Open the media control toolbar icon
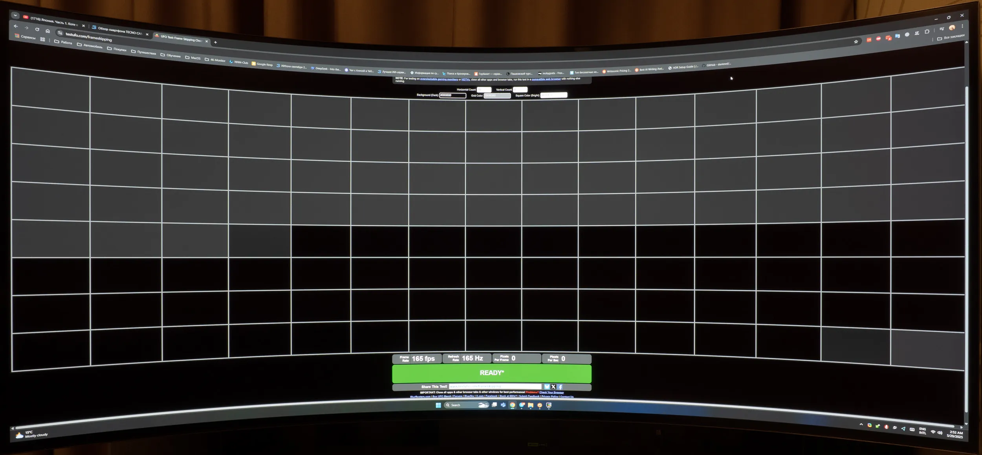Screen dimensions: 982x455 pyautogui.click(x=942, y=29)
